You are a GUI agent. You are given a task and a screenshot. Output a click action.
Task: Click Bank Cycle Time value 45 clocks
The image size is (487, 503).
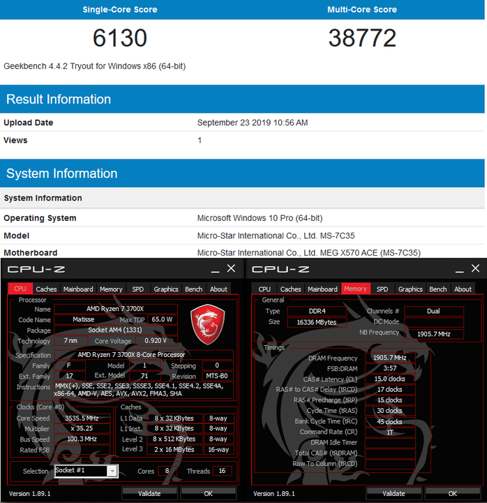390,421
